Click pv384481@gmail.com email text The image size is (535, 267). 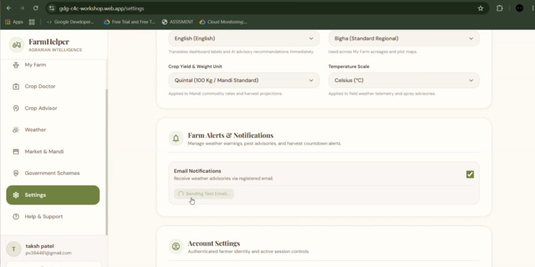coord(48,253)
